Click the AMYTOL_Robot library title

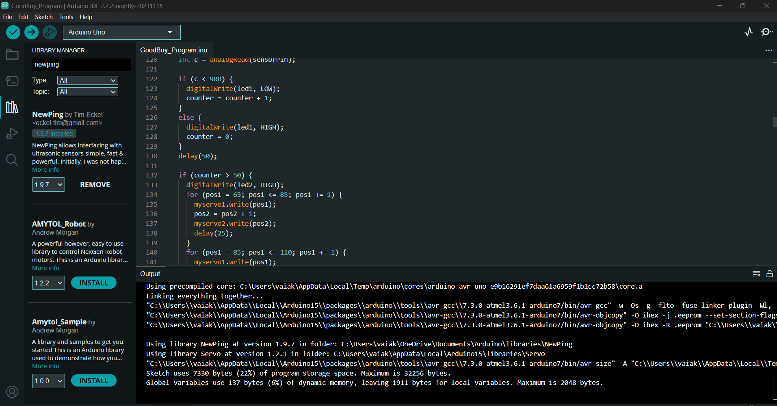59,224
